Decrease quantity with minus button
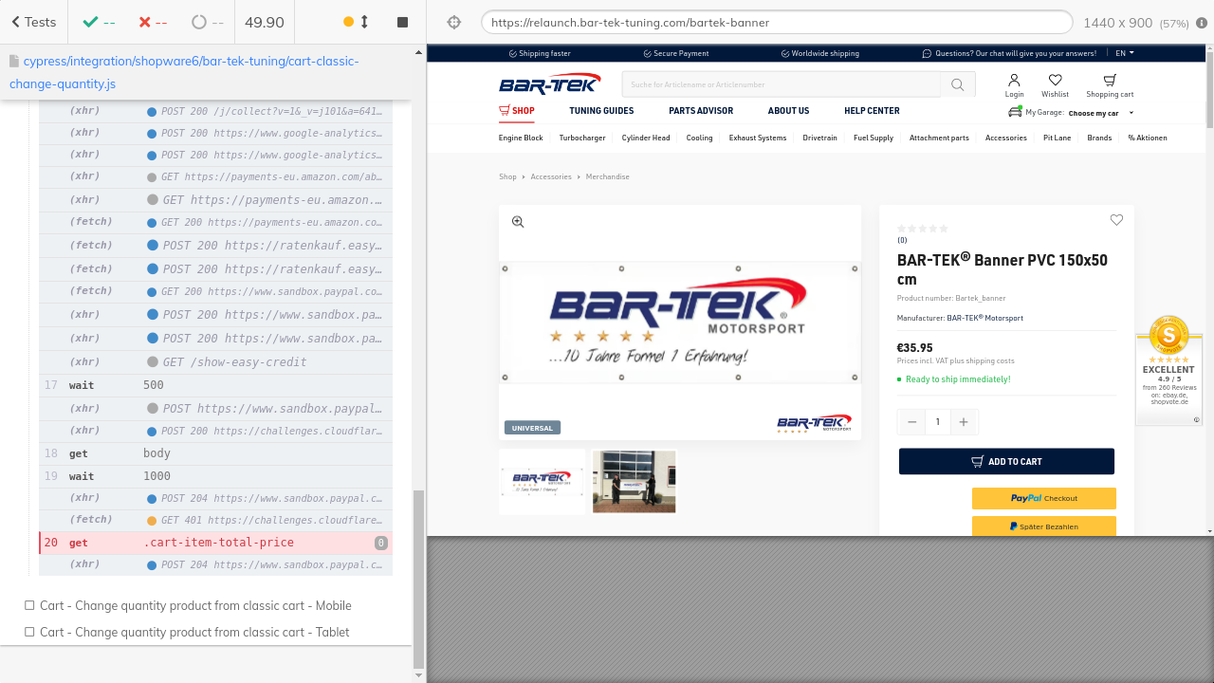This screenshot has width=1214, height=683. [x=911, y=422]
